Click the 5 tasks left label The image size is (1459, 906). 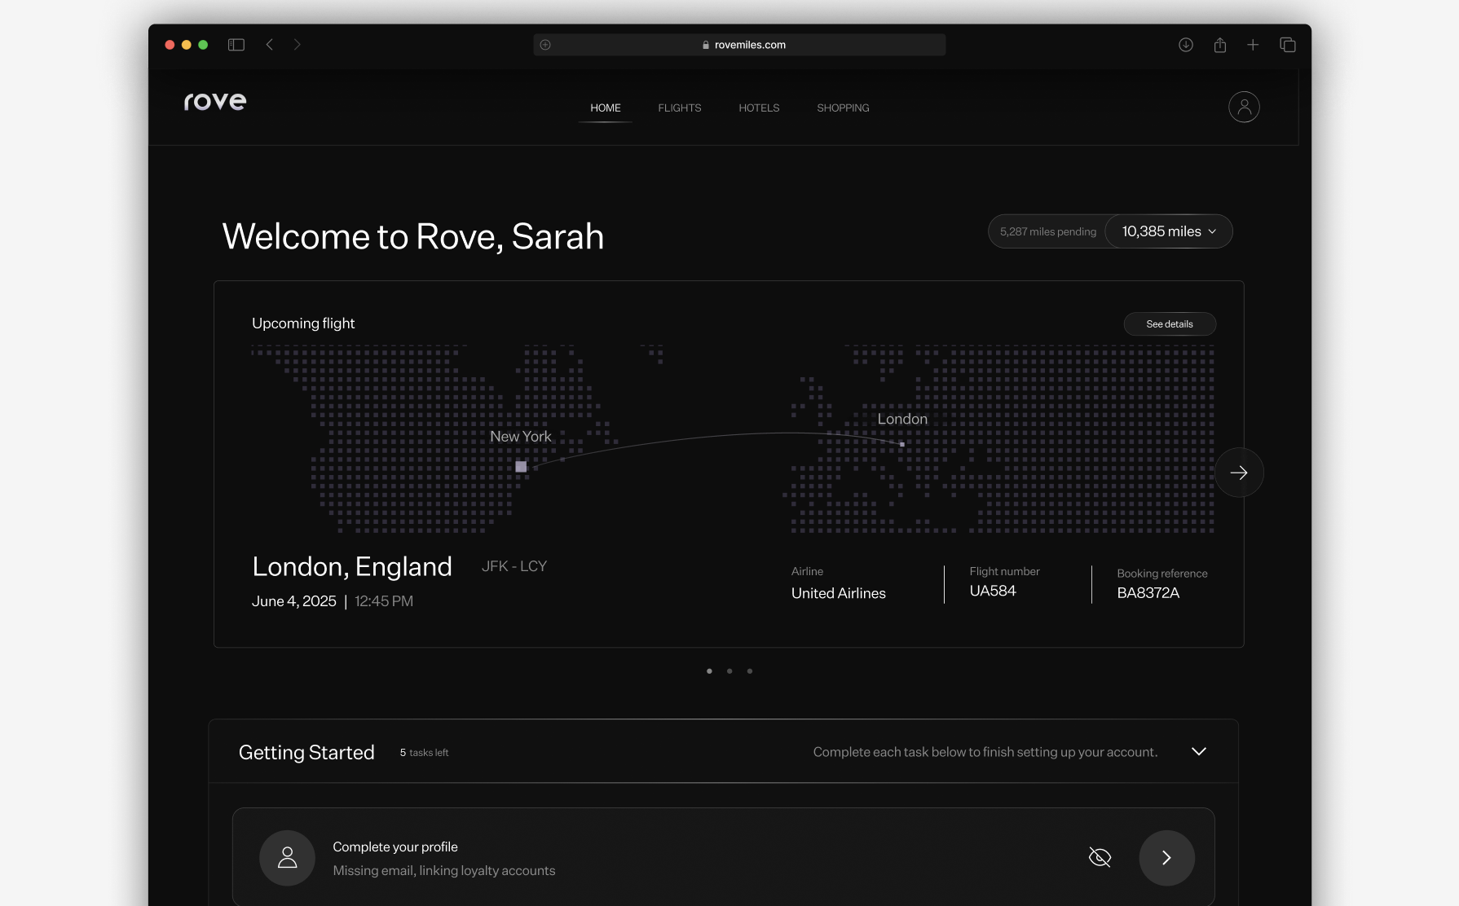(424, 753)
